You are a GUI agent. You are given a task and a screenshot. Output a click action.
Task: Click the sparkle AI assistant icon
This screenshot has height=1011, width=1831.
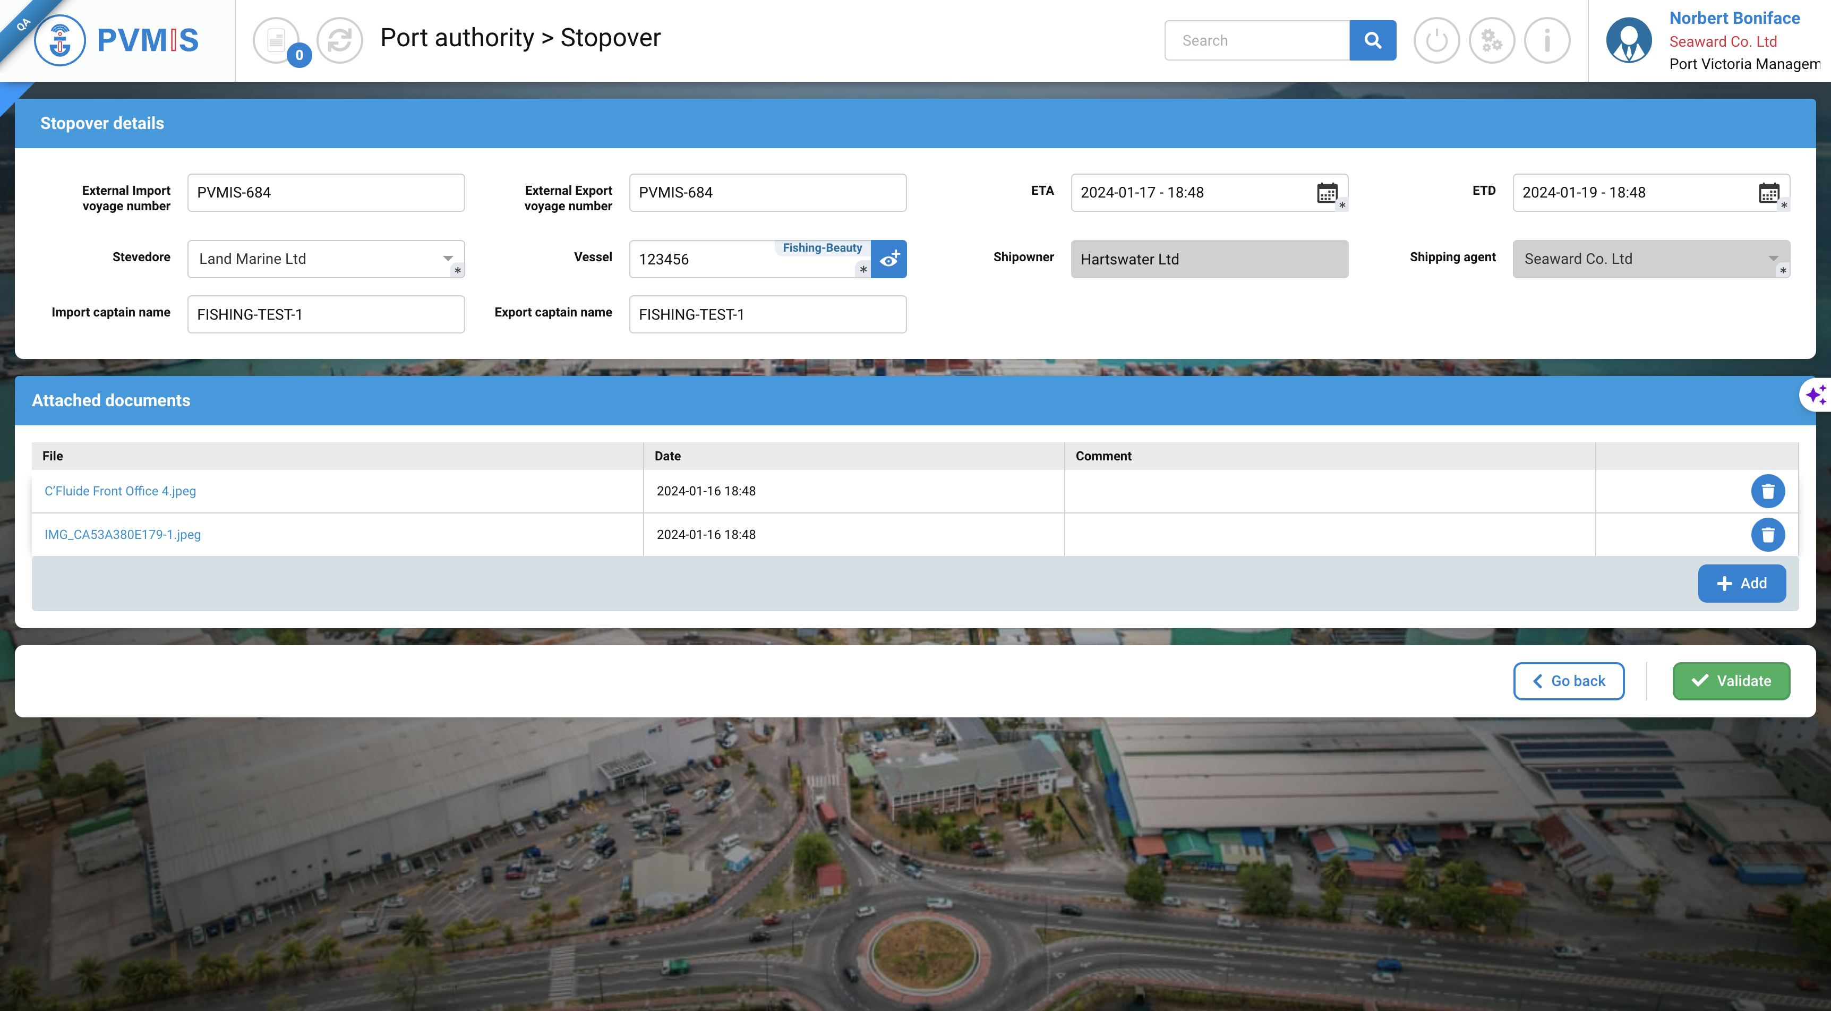1817,395
